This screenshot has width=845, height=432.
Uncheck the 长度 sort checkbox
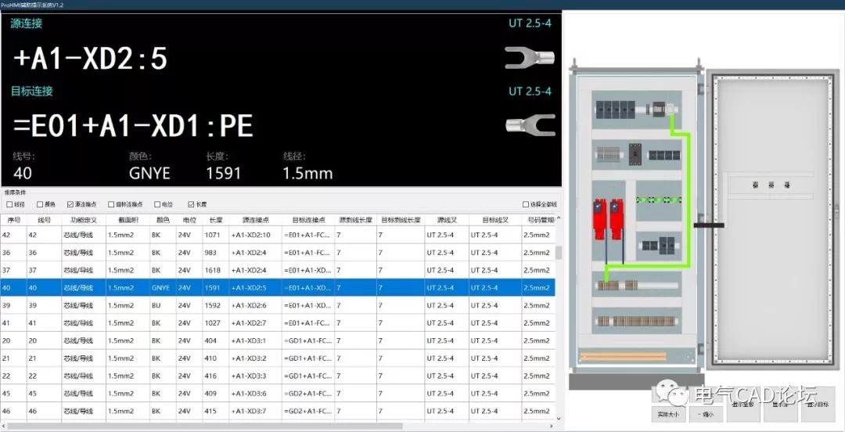[191, 204]
